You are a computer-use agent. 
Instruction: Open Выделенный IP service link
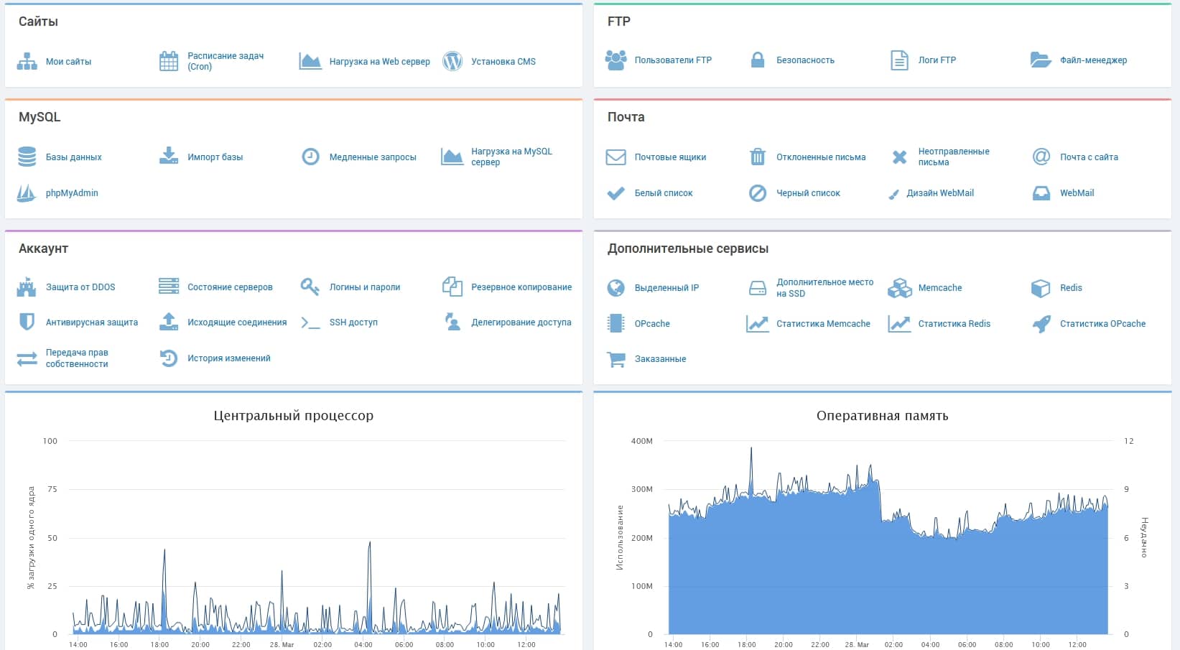click(x=666, y=288)
